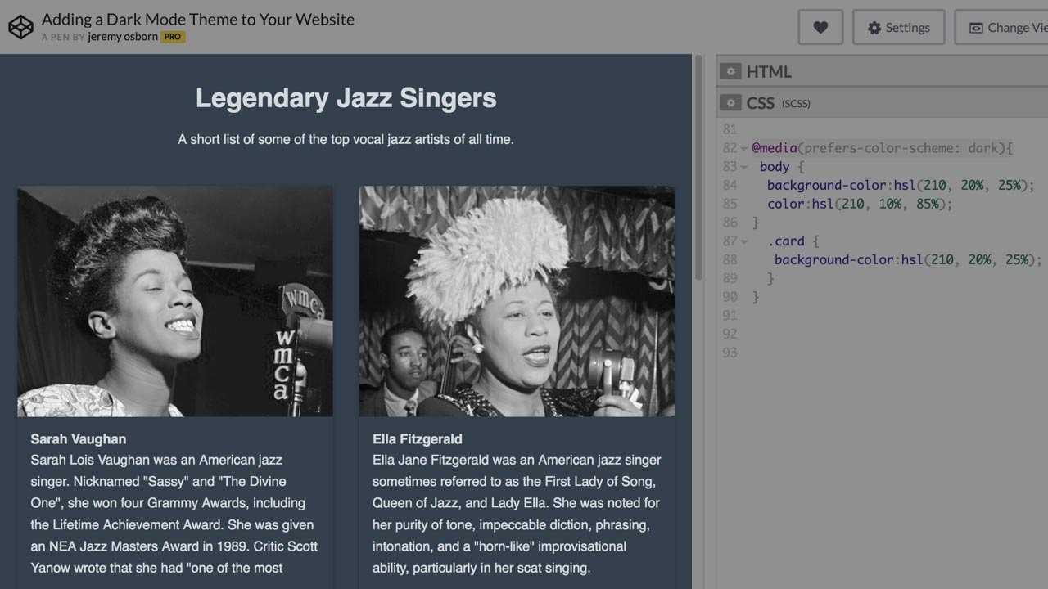This screenshot has width=1048, height=589.
Task: Click the browser icon on Change View
Action: [976, 27]
